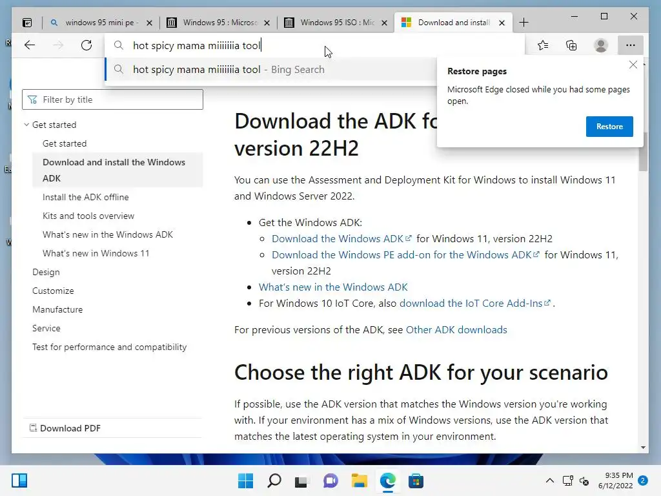Viewport: 661px width, 496px height.
Task: Open the volume muted tray icon
Action: [584, 480]
